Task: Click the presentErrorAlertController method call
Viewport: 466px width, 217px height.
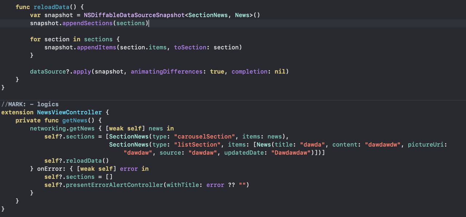Action: pyautogui.click(x=115, y=185)
